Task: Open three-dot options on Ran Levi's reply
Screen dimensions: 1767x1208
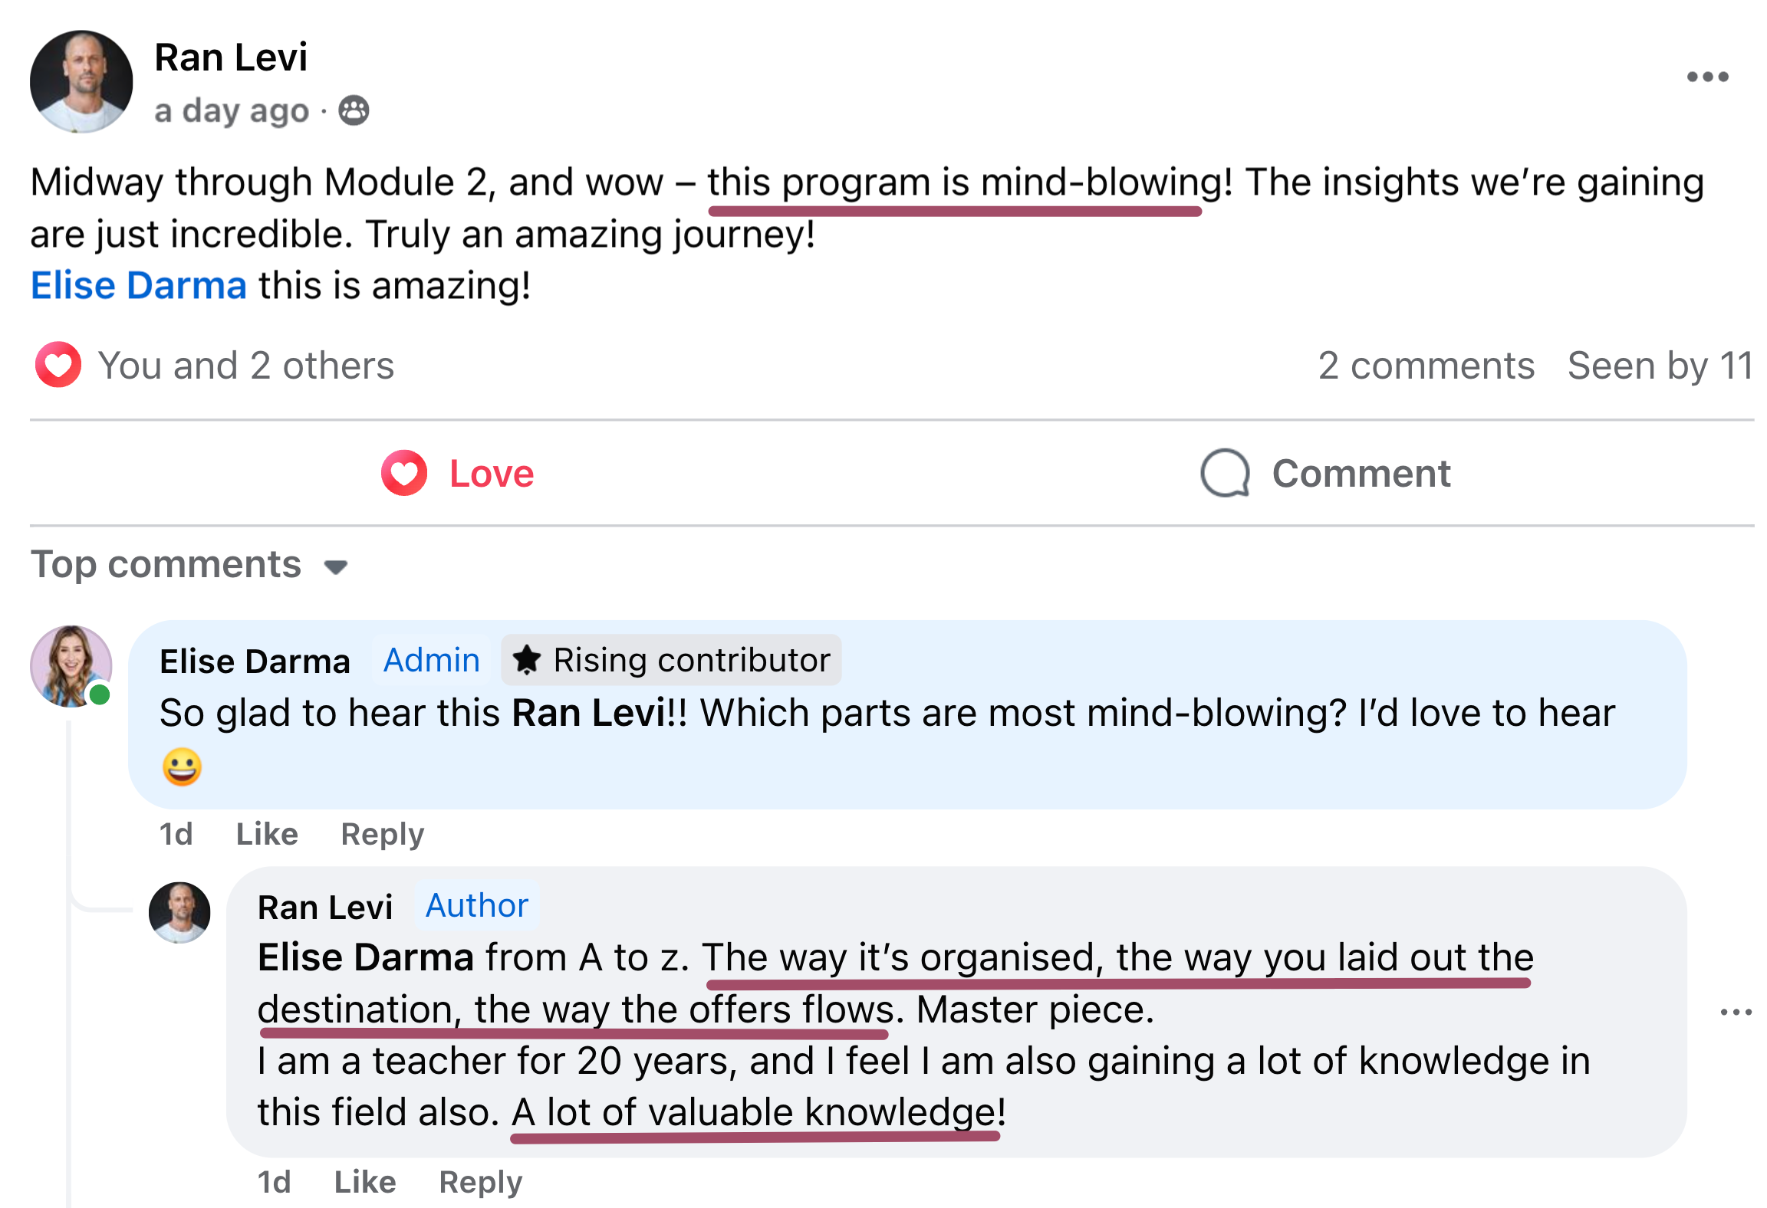Action: (x=1736, y=1013)
